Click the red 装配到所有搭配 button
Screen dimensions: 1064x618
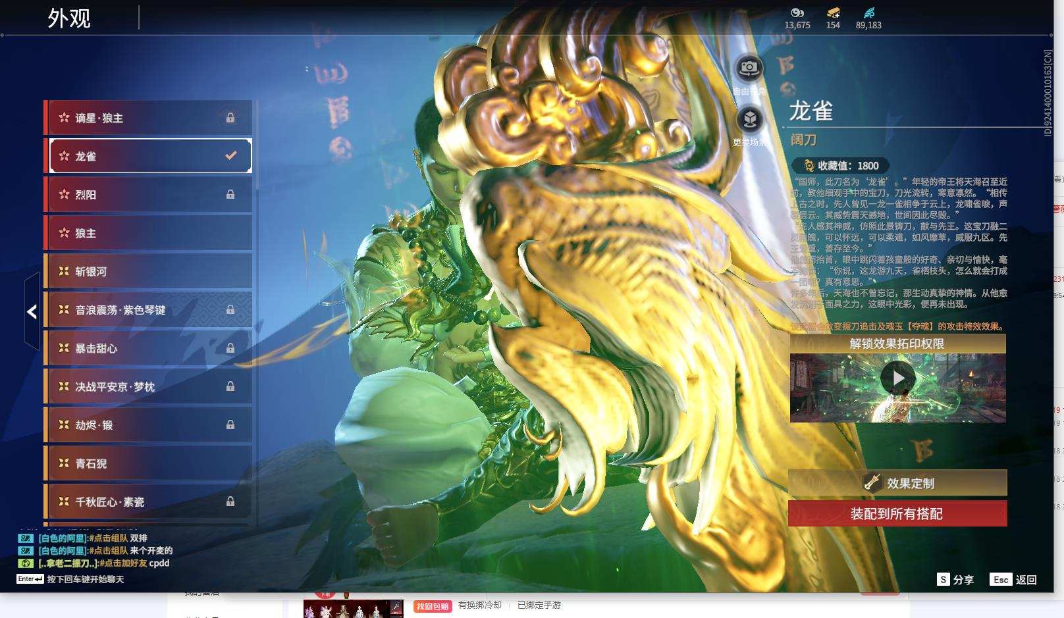point(897,514)
